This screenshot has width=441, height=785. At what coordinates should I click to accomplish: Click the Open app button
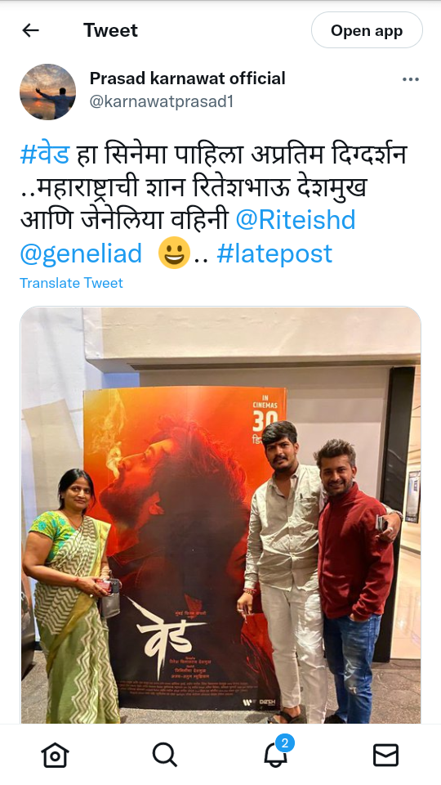click(367, 30)
